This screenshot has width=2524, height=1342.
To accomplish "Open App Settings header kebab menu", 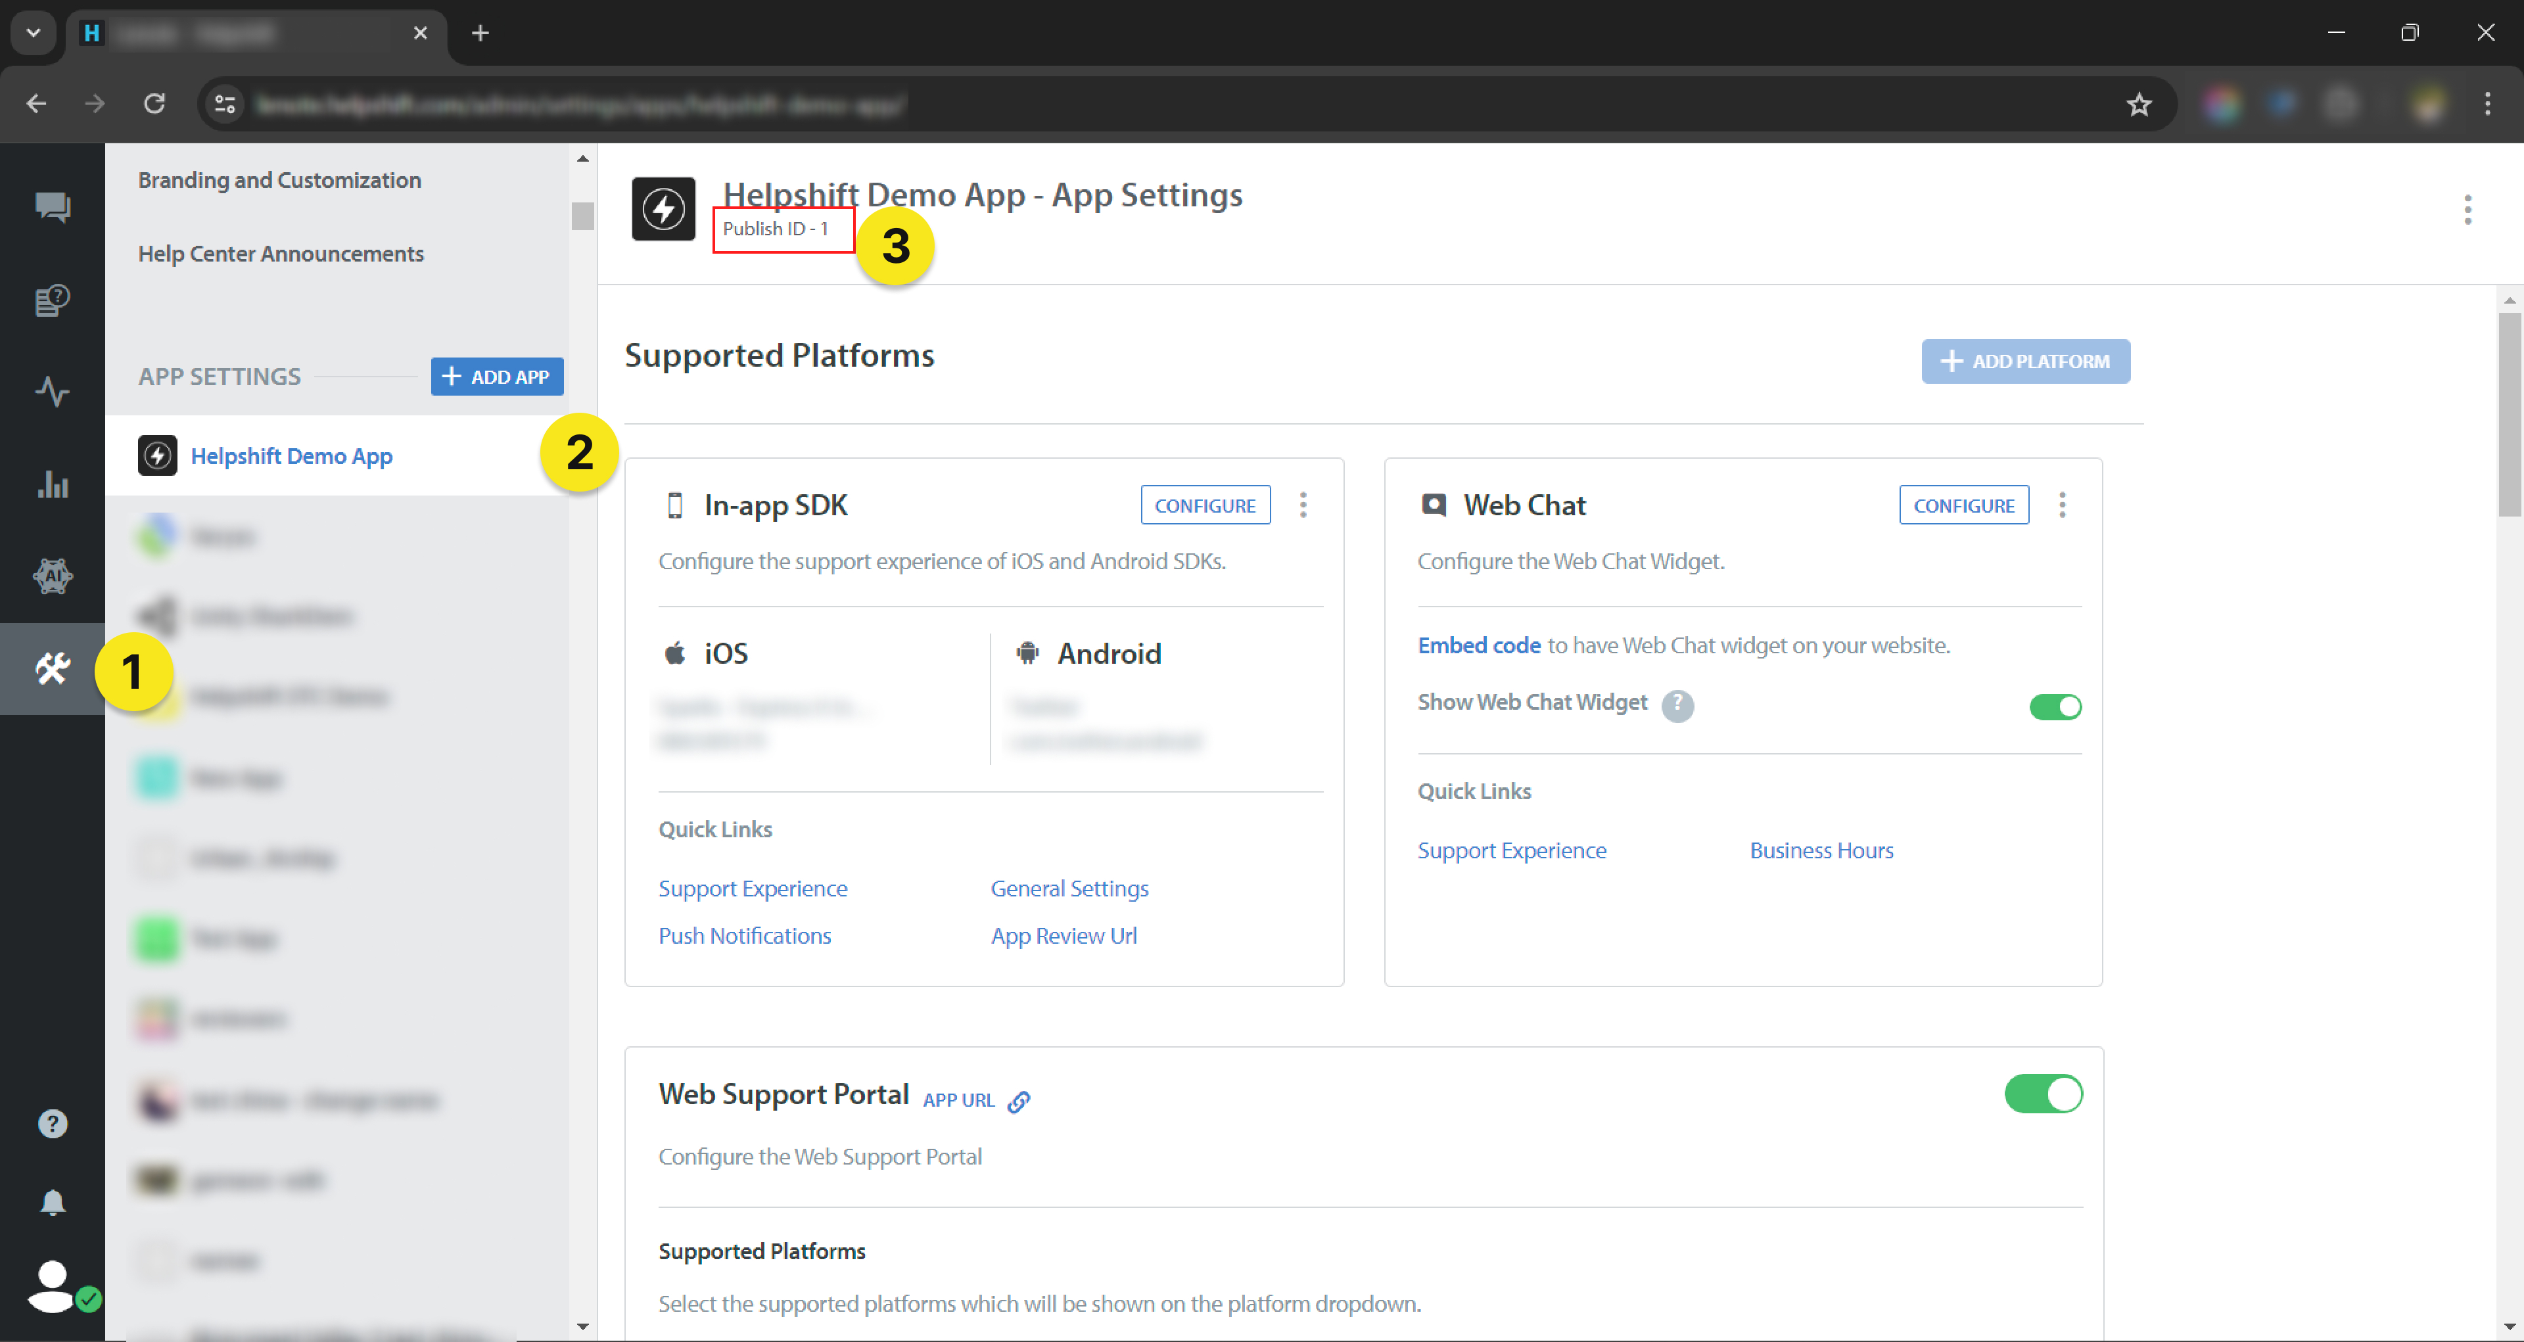I will (x=2467, y=210).
